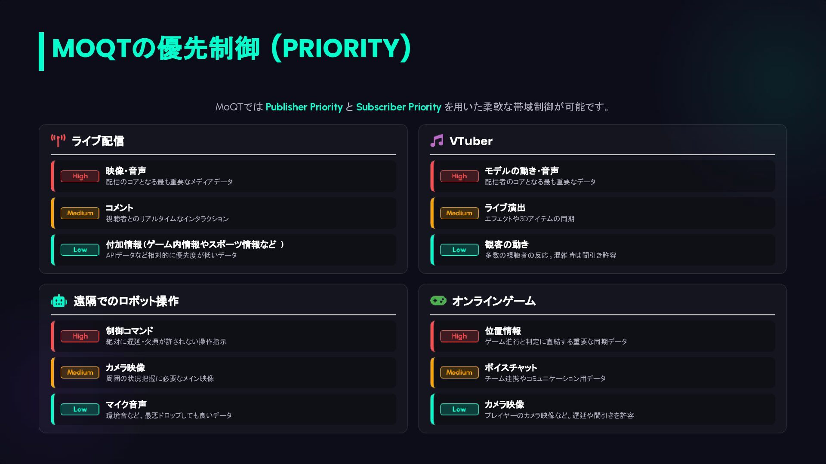826x464 pixels.
Task: Click the 付加情報 row title in ライブ配信
Action: (x=194, y=244)
